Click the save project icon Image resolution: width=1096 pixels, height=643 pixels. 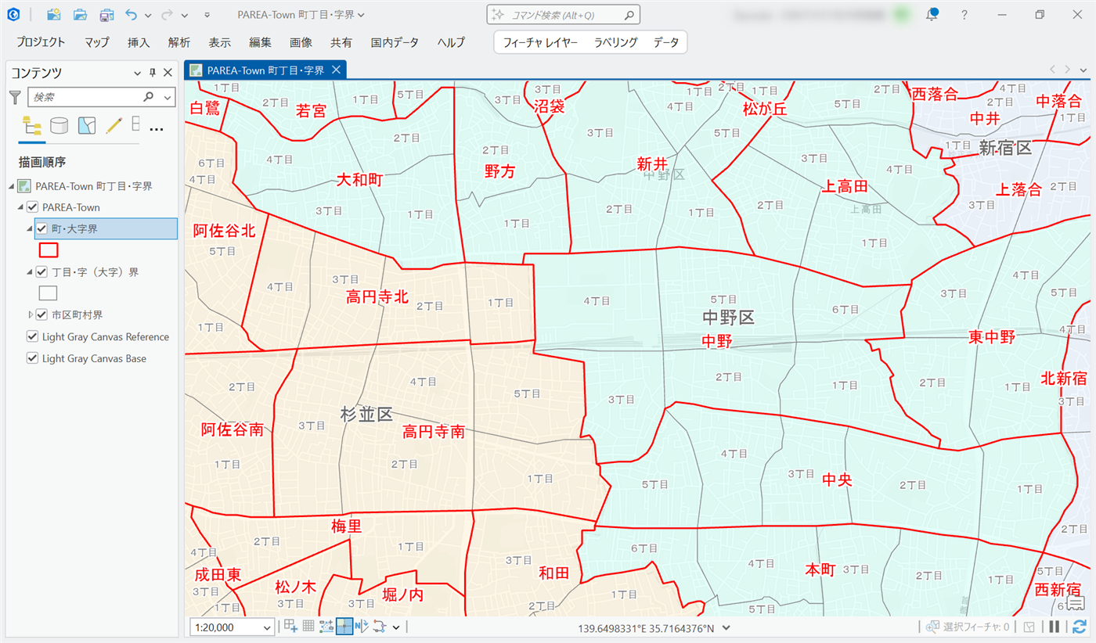pos(106,15)
